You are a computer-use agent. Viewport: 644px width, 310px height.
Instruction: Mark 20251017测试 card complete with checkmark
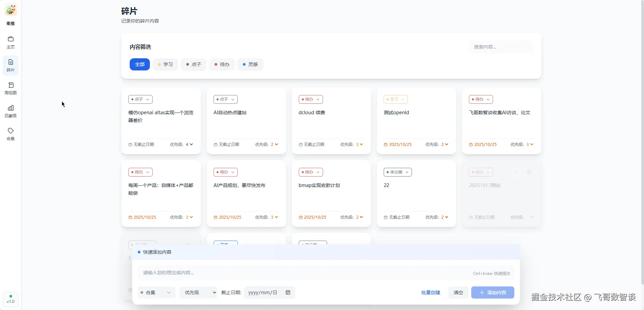517,172
